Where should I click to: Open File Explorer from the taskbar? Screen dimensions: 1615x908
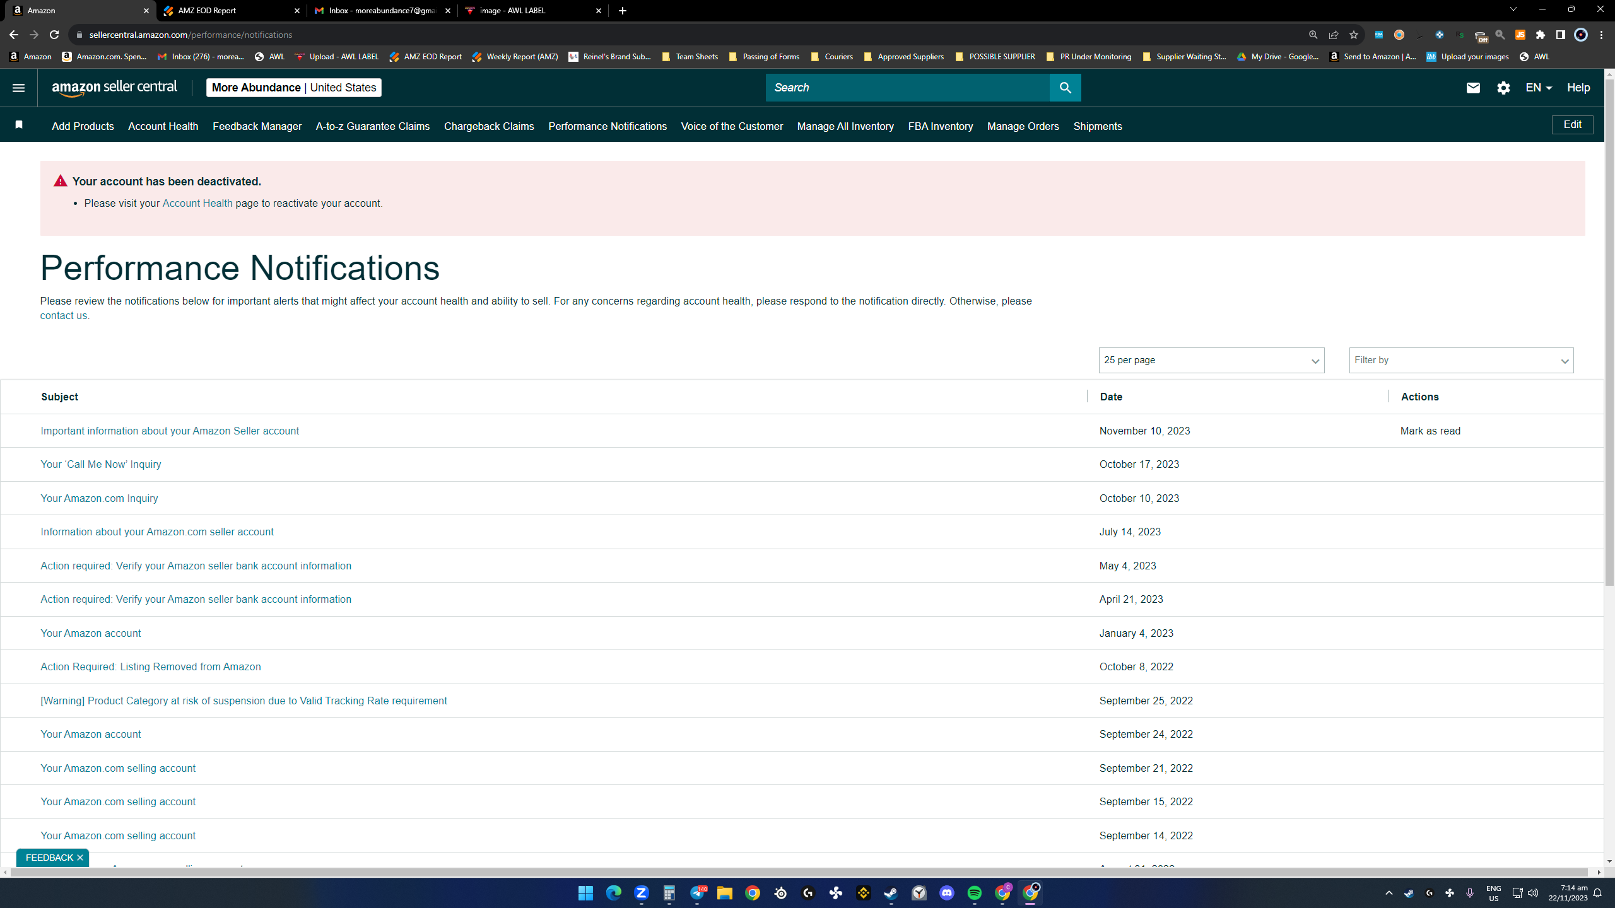point(724,893)
